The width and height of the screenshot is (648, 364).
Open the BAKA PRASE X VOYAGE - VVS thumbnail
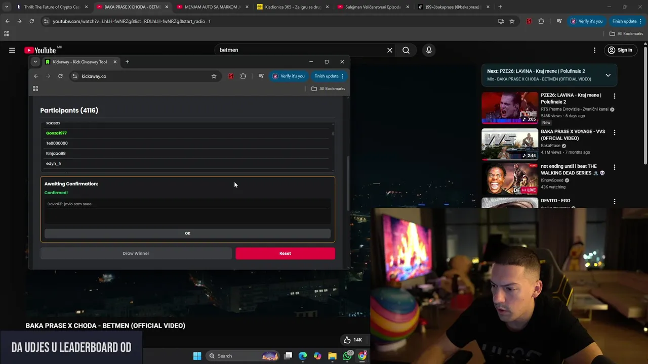[510, 144]
